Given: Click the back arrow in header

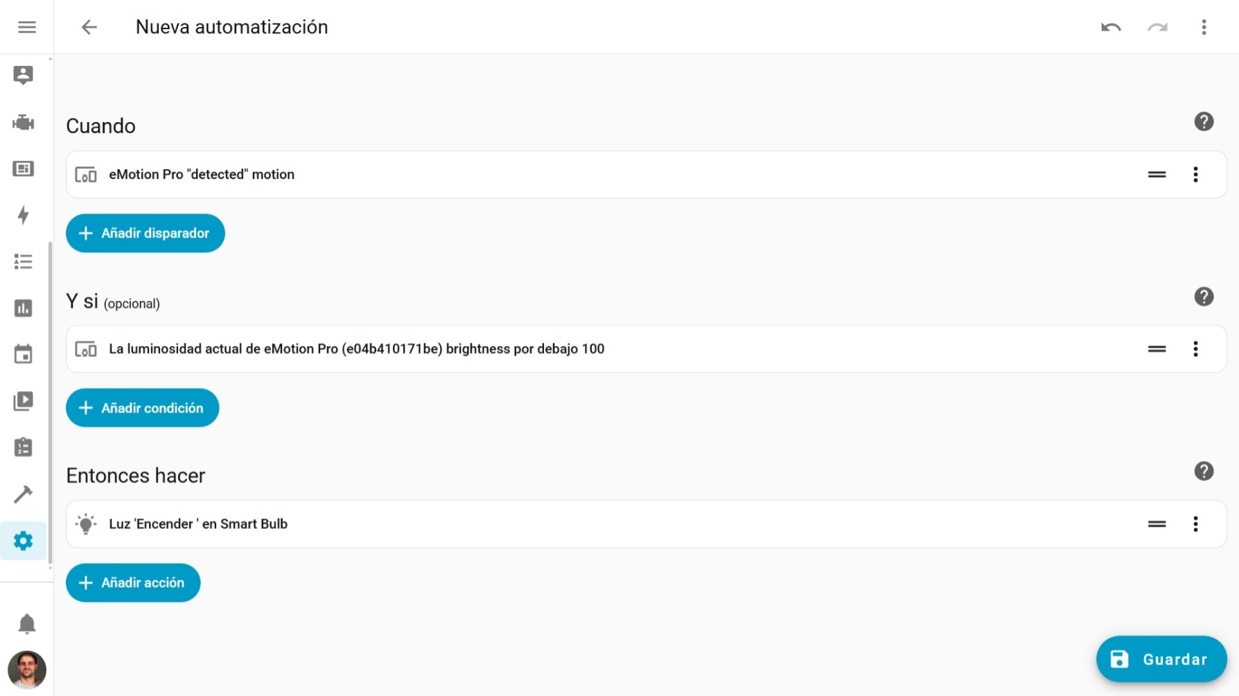Looking at the screenshot, I should pos(89,27).
